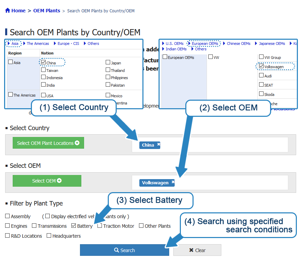The height and width of the screenshot is (274, 302).
Task: Check the European OEMs group checkbox
Action: coord(165,57)
